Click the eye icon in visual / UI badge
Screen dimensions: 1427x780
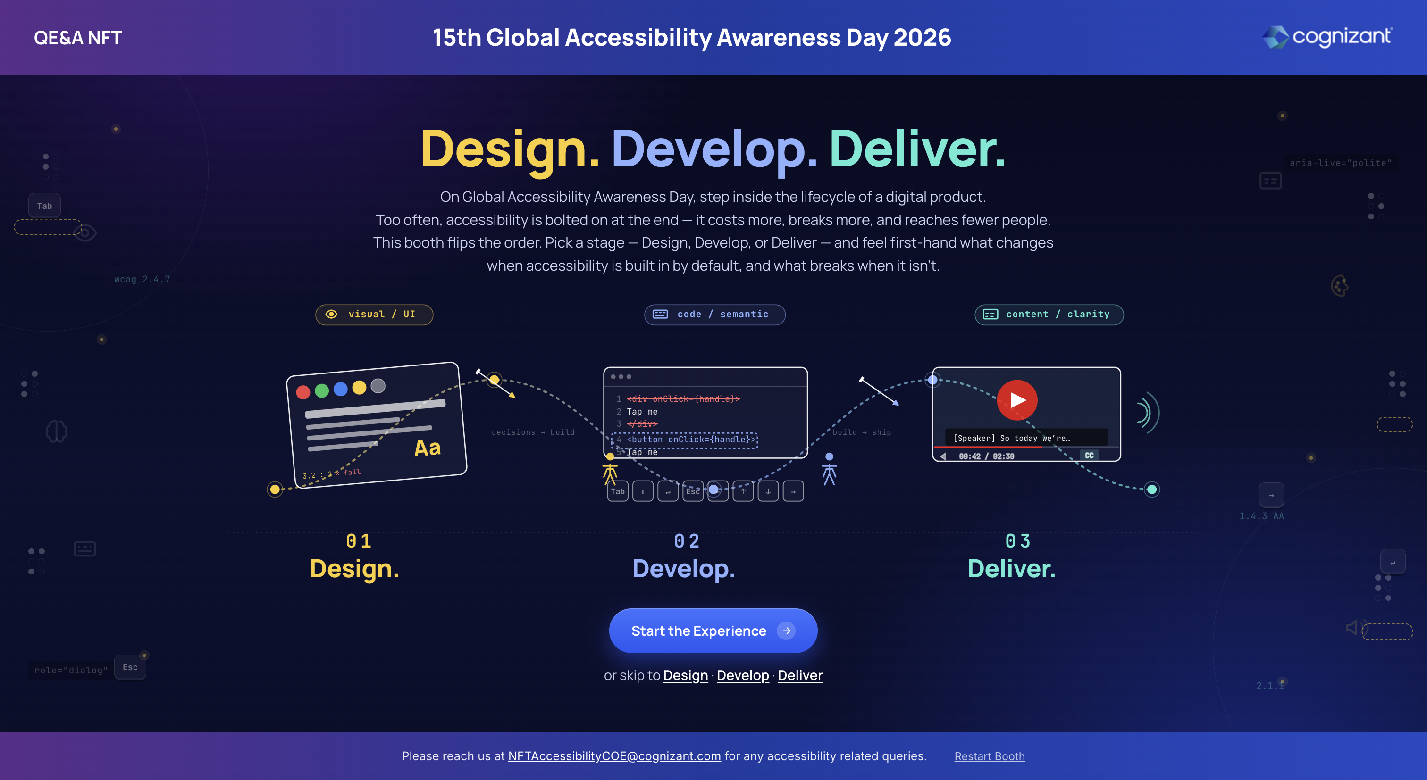click(331, 315)
